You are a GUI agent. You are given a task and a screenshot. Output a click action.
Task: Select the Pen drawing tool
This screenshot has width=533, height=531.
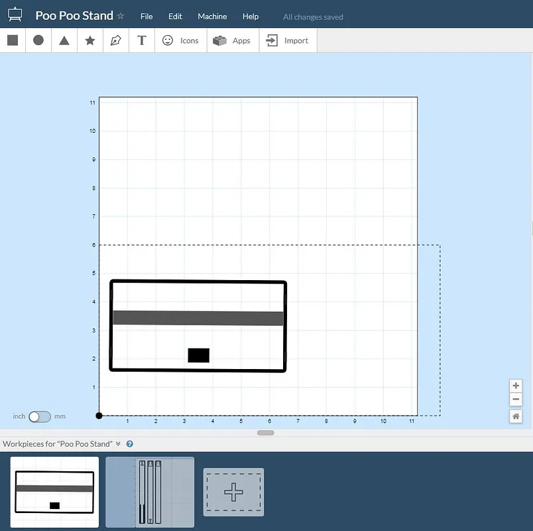click(116, 40)
